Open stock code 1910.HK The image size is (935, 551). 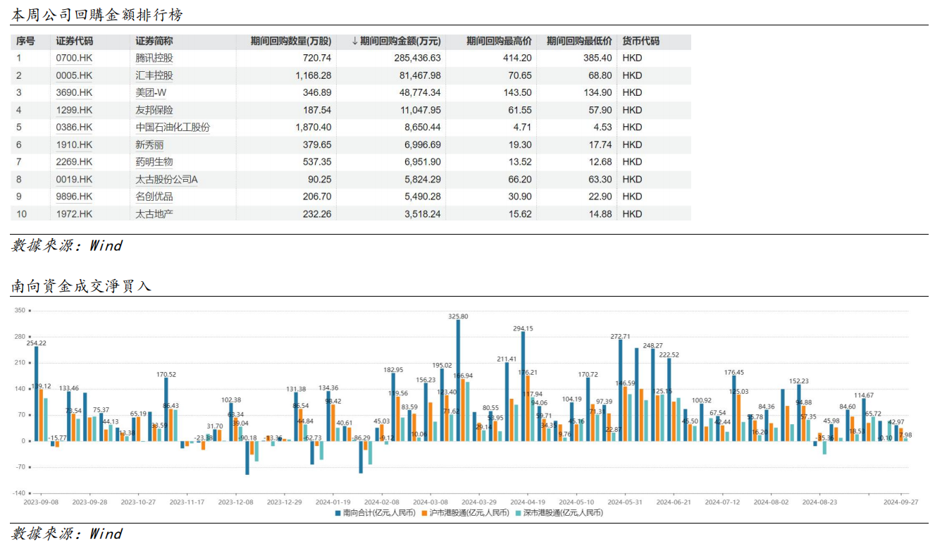[74, 144]
